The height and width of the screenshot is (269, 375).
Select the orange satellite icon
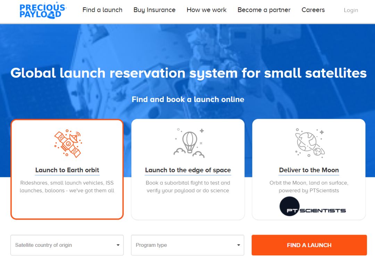68,143
